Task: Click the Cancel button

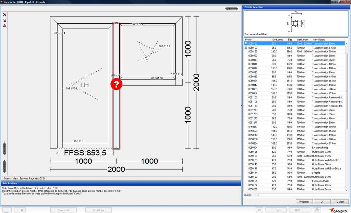Action: (x=340, y=202)
